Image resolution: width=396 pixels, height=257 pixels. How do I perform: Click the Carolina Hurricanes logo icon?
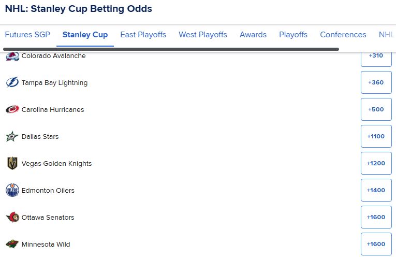(12, 110)
